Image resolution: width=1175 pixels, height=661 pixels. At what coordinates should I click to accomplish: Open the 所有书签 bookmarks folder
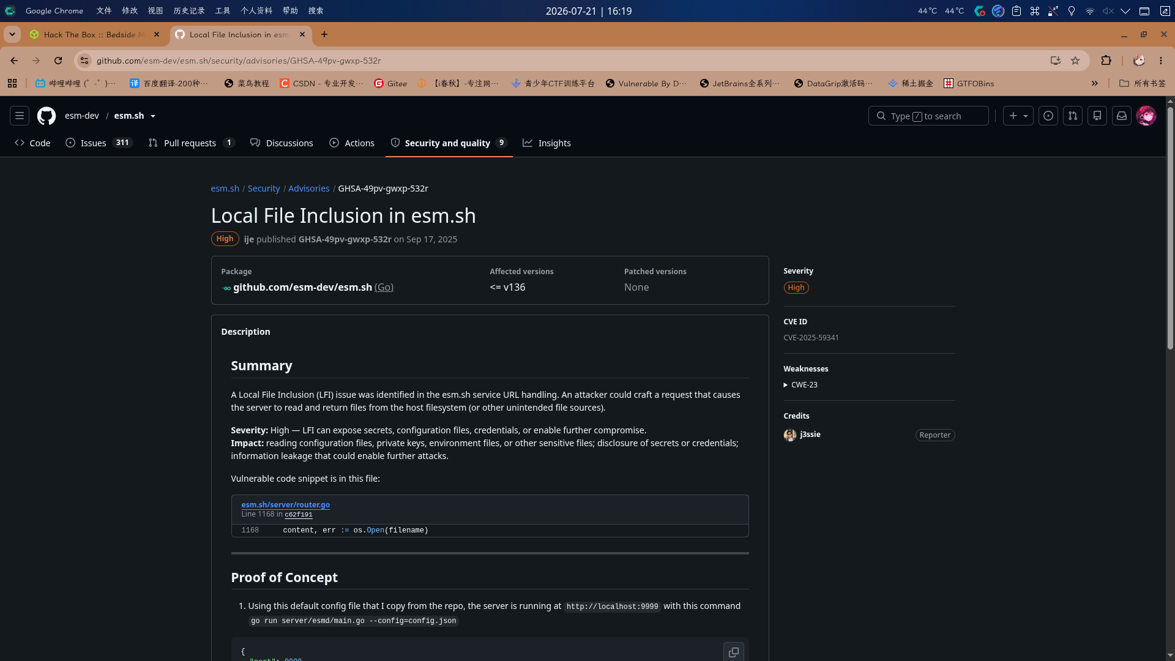tap(1143, 83)
